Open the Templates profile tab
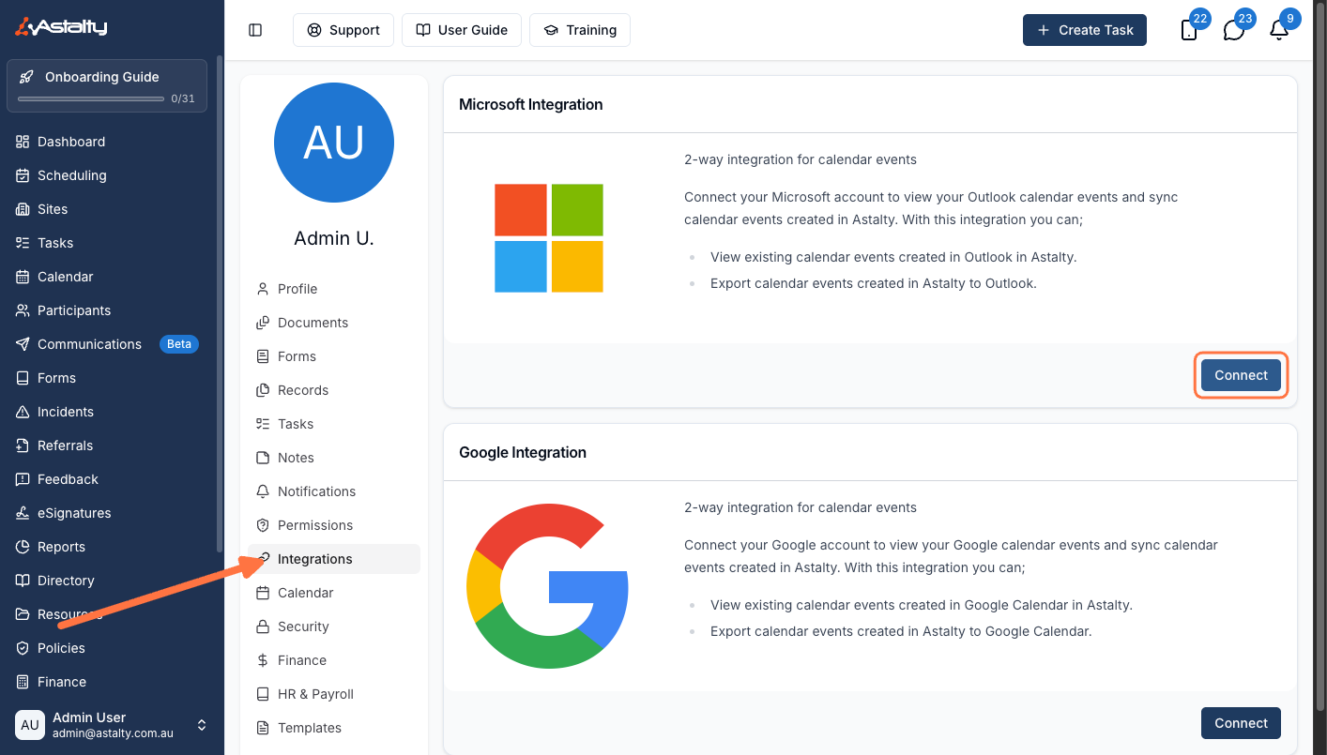Screen dimensions: 1327x755 tap(334, 728)
